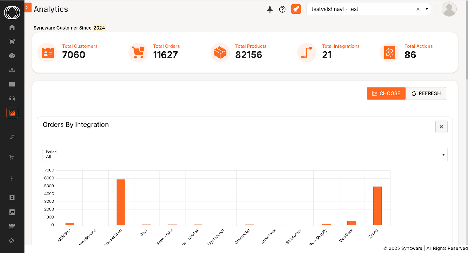Screen dimensions: 468x253
Task: Click the square C icon in sidebar
Action: pyautogui.click(x=12, y=197)
